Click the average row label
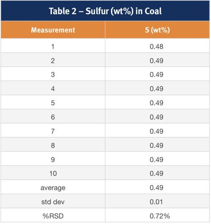 coord(53,188)
